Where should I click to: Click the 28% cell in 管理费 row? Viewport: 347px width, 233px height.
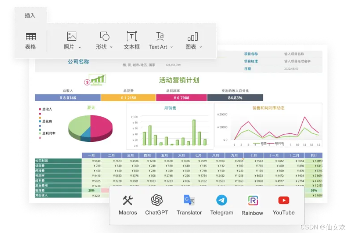pyautogui.click(x=91, y=190)
